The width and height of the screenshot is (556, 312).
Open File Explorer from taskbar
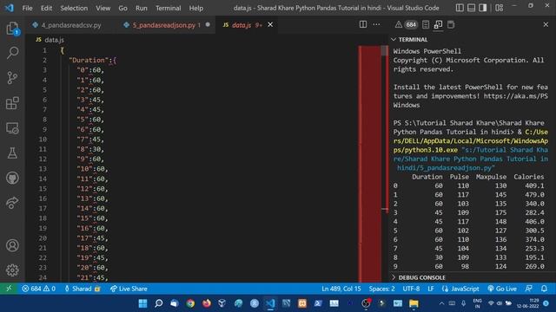[x=414, y=303]
